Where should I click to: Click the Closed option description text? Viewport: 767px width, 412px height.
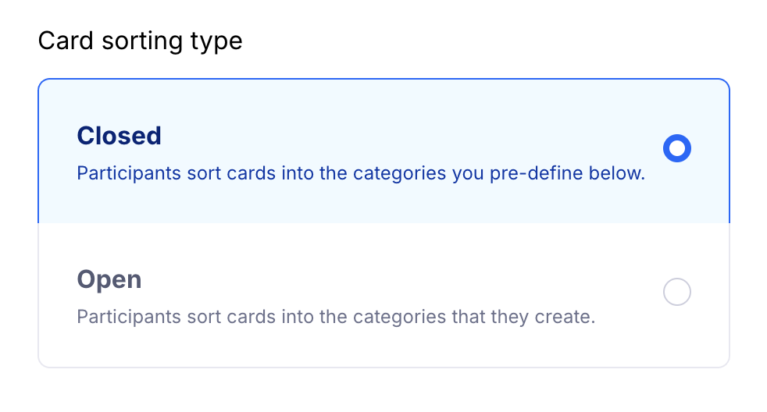click(x=360, y=173)
